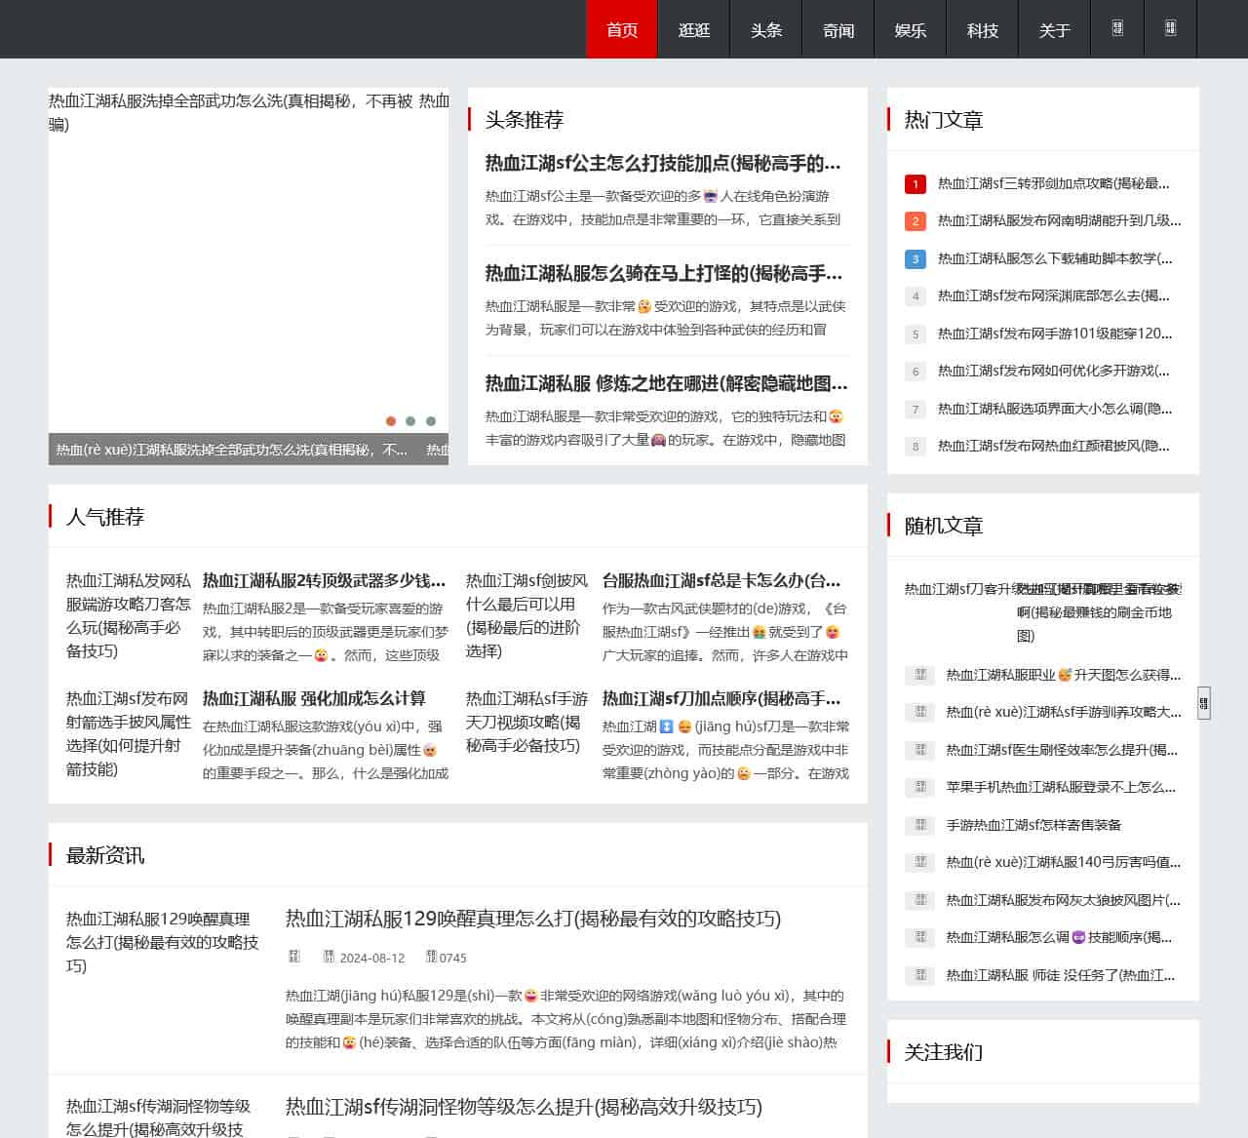Screen dimensions: 1248x1138
Task: Click the icon beside 热血江湖私服发布网灰太狼披风图片
Action: click(x=919, y=900)
